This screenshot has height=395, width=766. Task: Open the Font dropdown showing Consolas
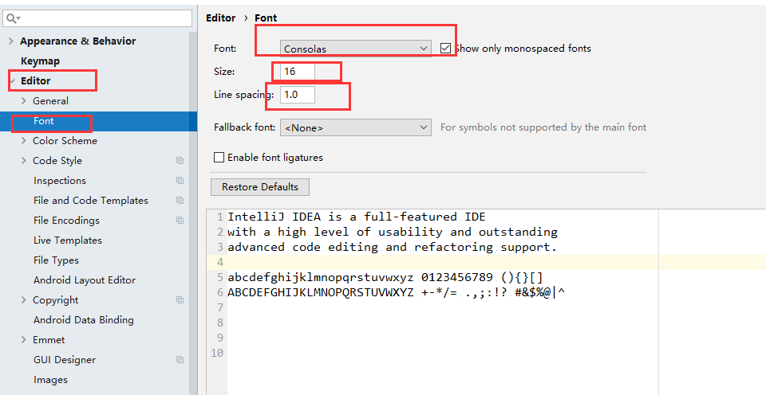[x=356, y=49]
